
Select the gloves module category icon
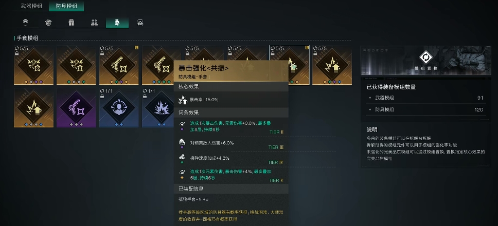tap(117, 23)
